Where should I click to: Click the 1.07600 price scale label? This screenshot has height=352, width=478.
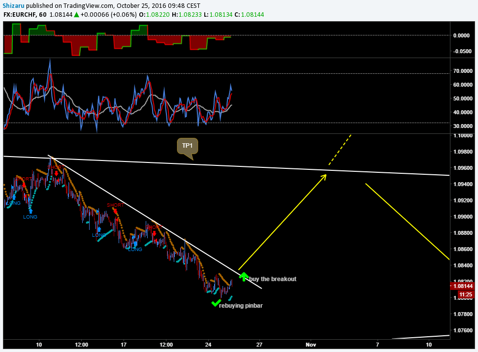pos(463,330)
